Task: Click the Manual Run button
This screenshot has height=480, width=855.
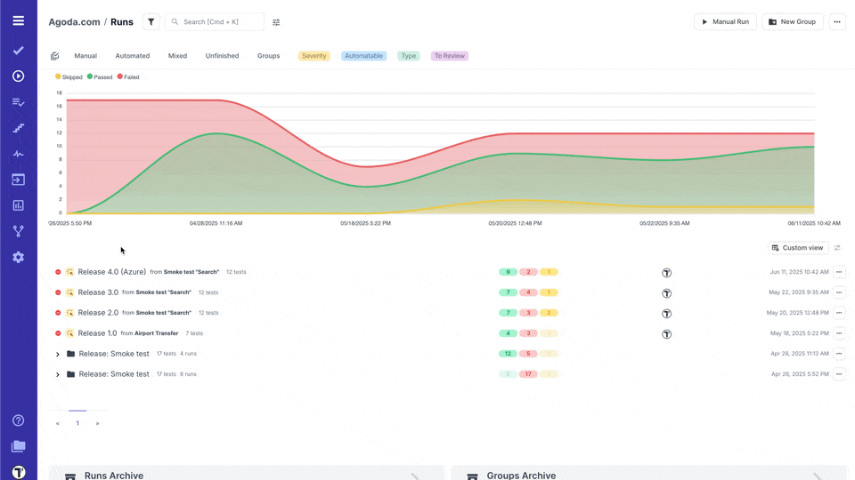Action: point(725,21)
